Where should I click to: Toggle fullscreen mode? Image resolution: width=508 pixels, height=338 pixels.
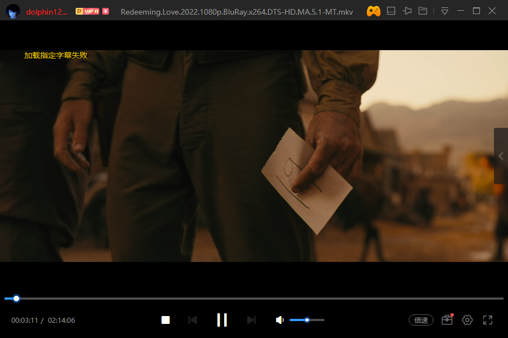point(488,320)
